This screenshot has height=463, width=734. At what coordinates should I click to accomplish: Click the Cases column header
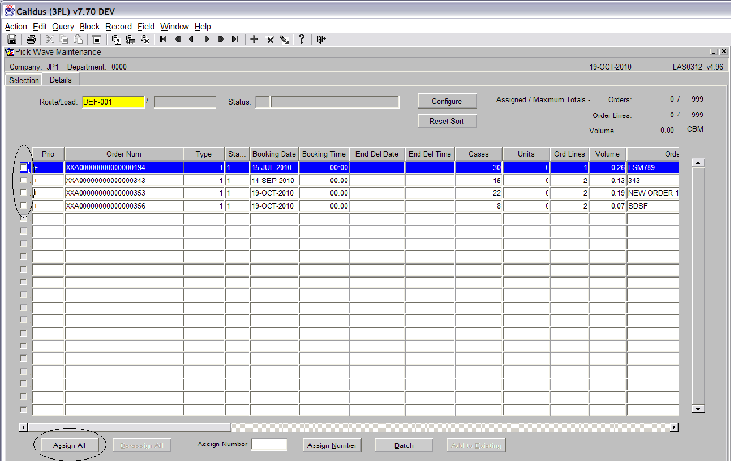point(479,154)
